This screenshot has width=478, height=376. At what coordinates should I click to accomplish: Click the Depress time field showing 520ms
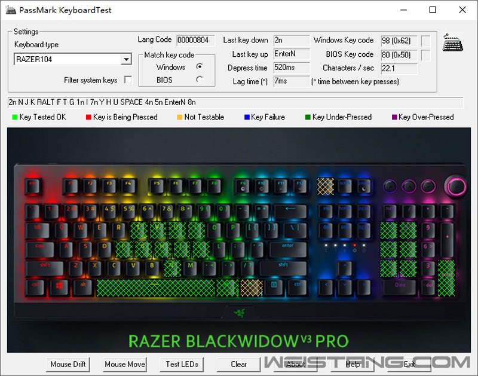click(292, 68)
